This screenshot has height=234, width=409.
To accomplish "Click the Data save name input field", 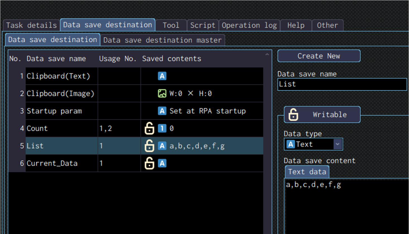I will click(342, 84).
